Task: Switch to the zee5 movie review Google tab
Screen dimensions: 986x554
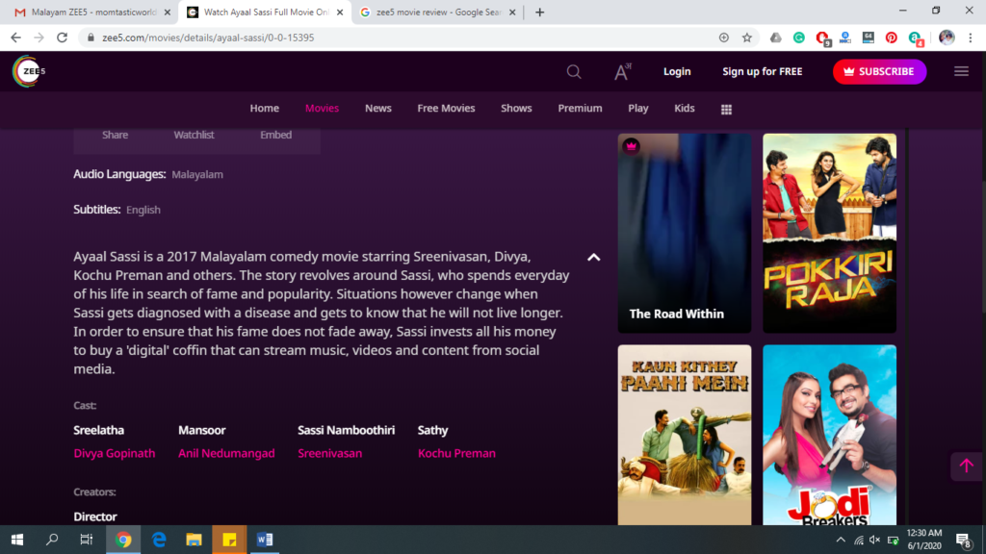Action: tap(439, 13)
